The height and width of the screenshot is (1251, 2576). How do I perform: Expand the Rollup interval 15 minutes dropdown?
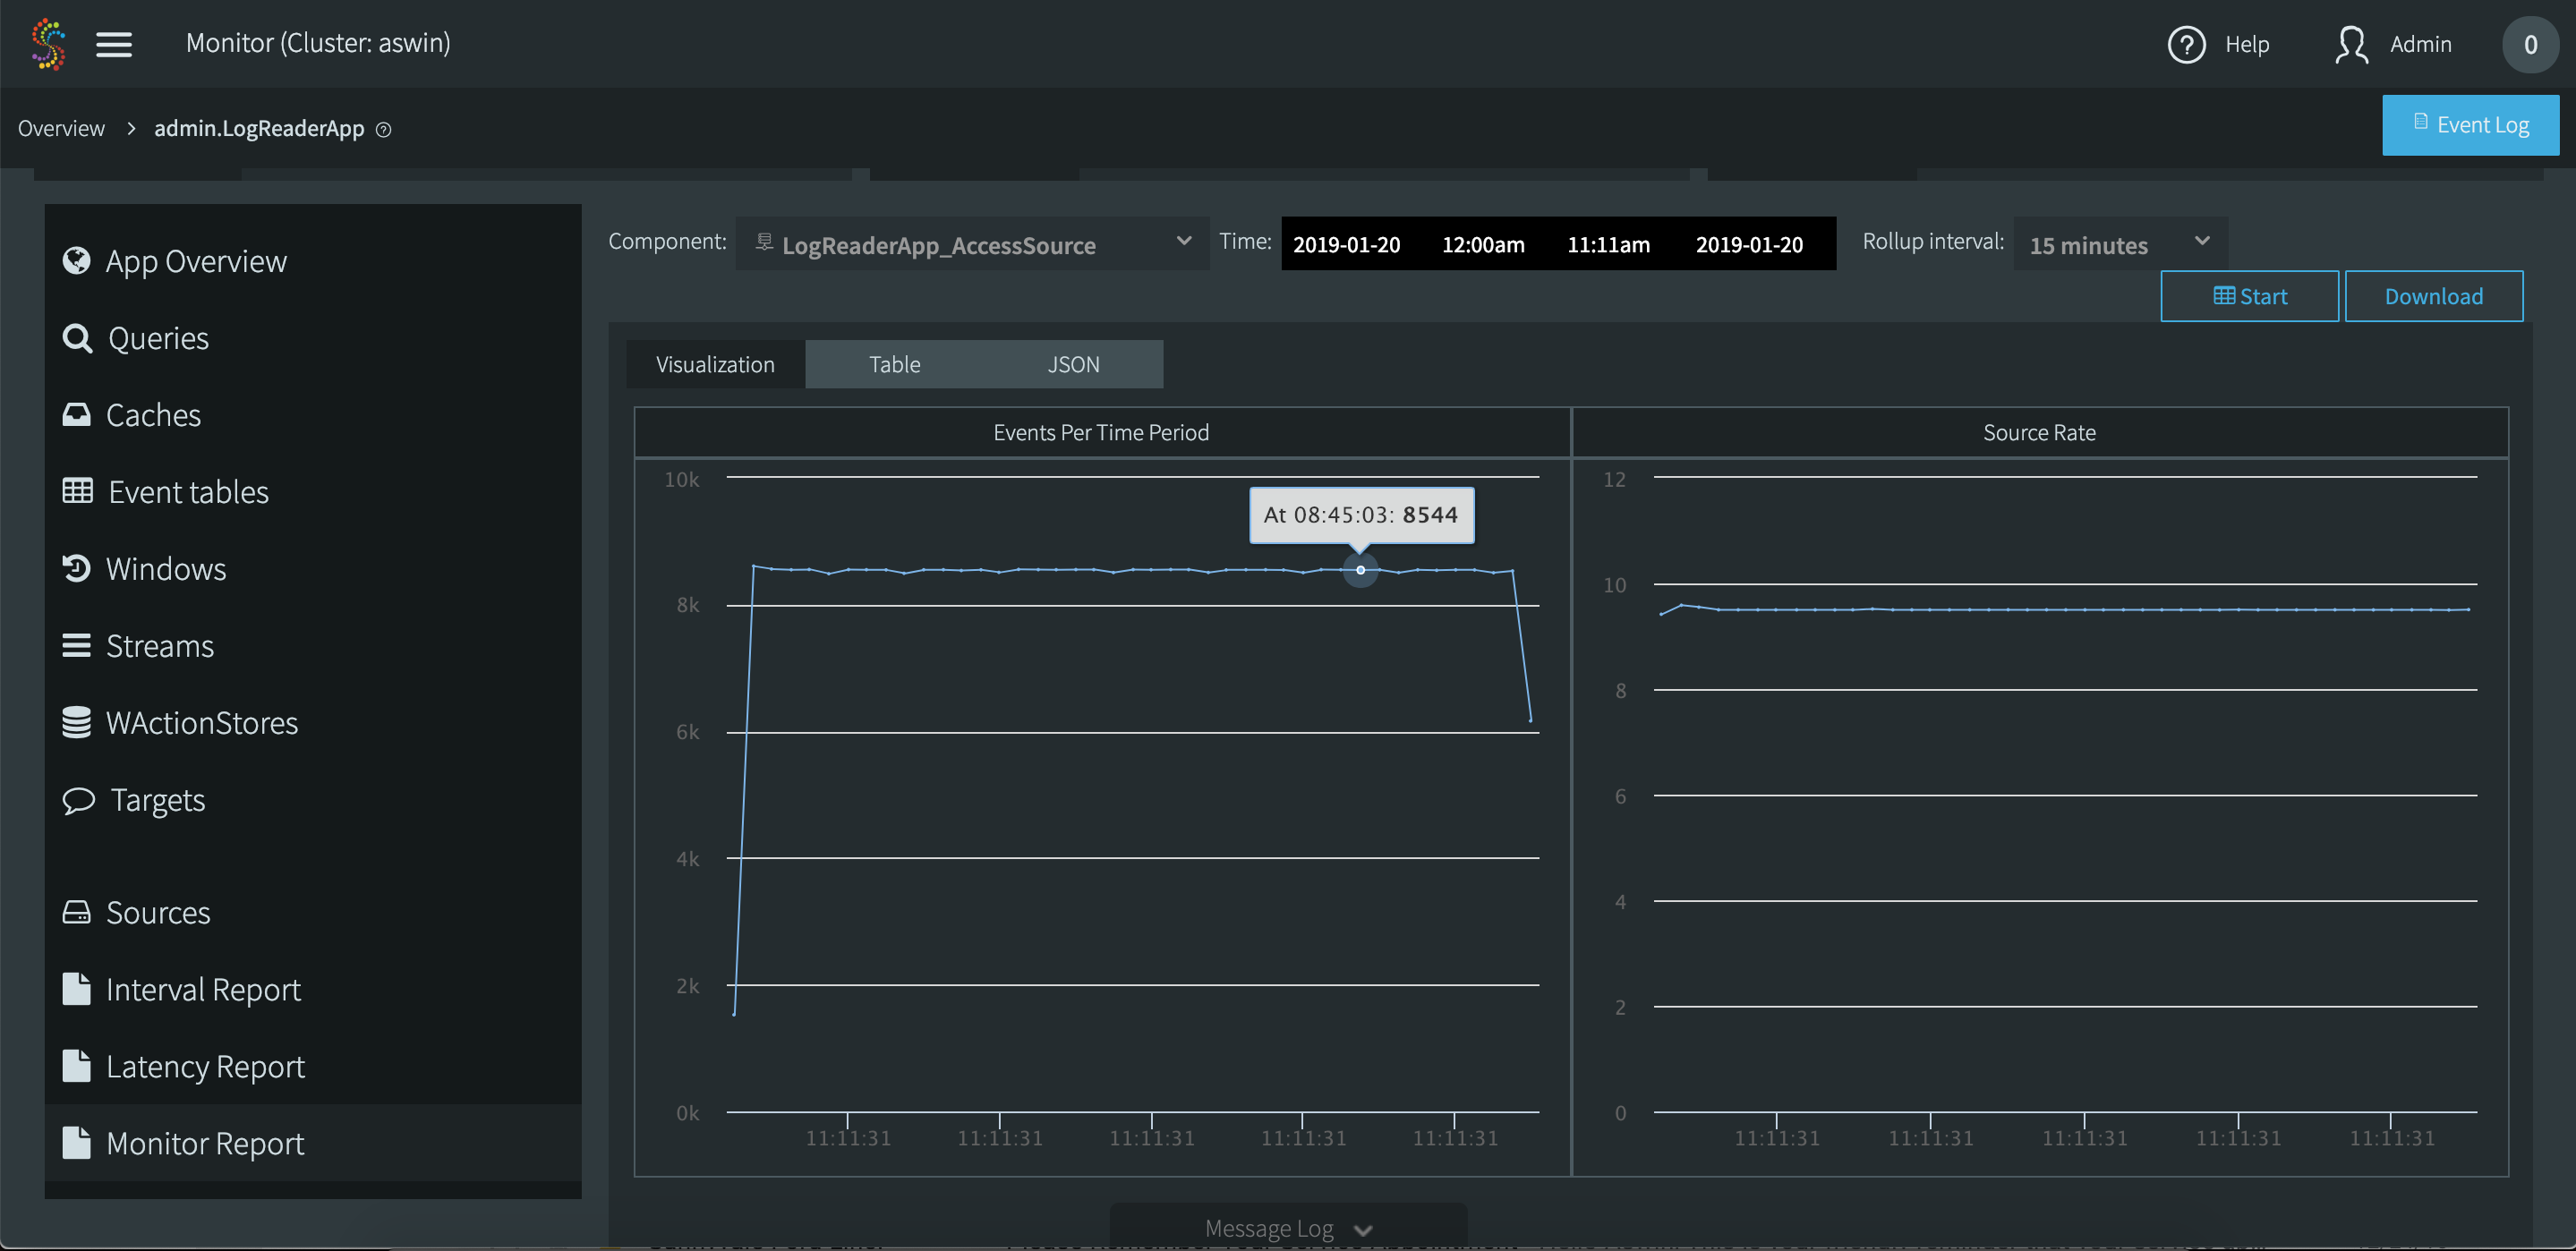[x=2119, y=244]
